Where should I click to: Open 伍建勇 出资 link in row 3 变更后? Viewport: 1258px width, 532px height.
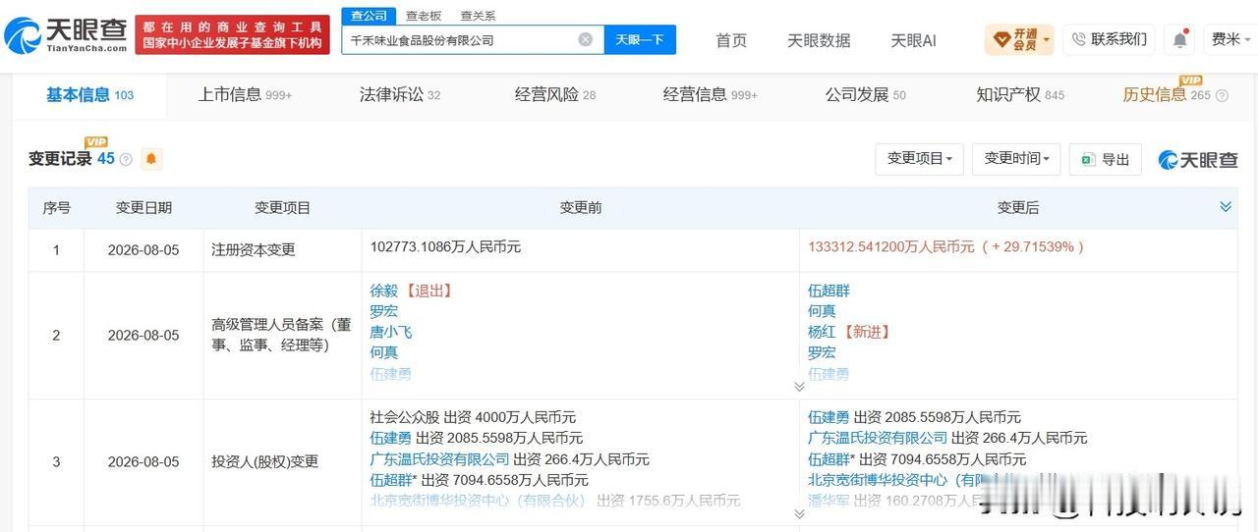coord(829,417)
